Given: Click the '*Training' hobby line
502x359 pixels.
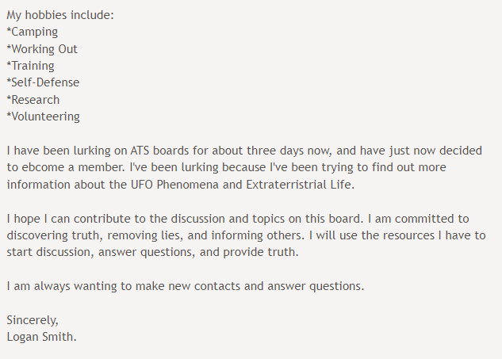Looking at the screenshot, I should (30, 66).
